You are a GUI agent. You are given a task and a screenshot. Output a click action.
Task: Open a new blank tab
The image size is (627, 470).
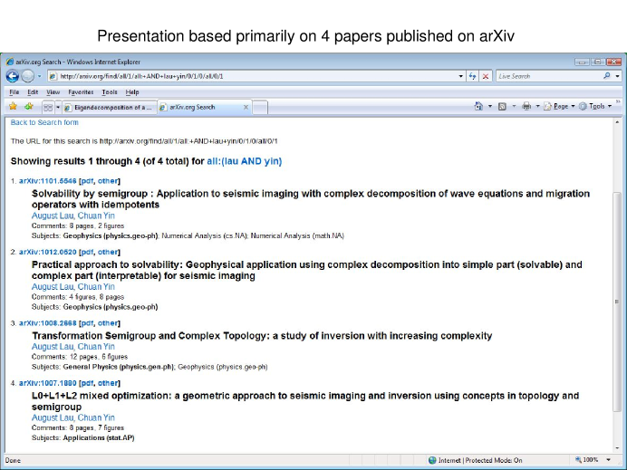260,107
